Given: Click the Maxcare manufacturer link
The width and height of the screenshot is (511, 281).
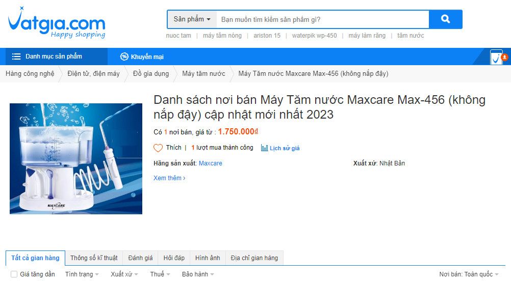Looking at the screenshot, I should pyautogui.click(x=211, y=163).
